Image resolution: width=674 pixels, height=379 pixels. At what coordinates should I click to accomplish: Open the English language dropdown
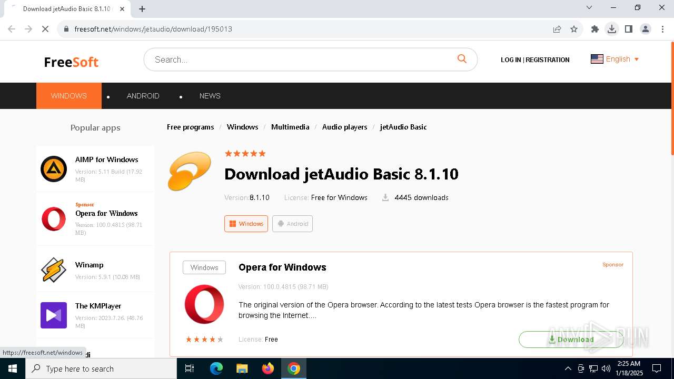tap(615, 59)
